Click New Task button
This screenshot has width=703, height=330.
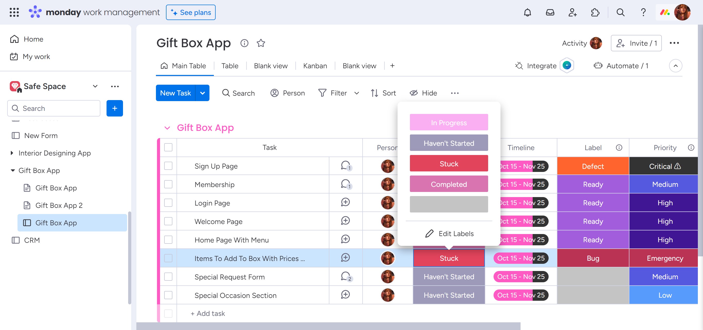click(175, 93)
